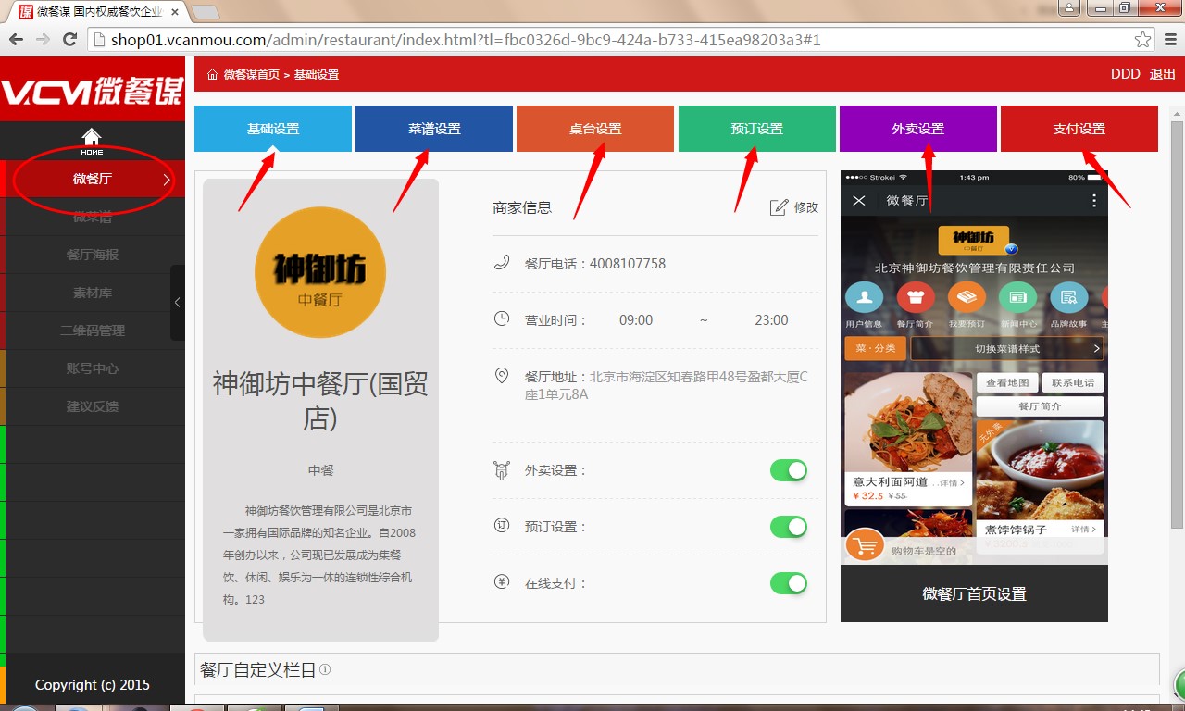
Task: Switch to the 支付设置 tab
Action: click(1079, 129)
